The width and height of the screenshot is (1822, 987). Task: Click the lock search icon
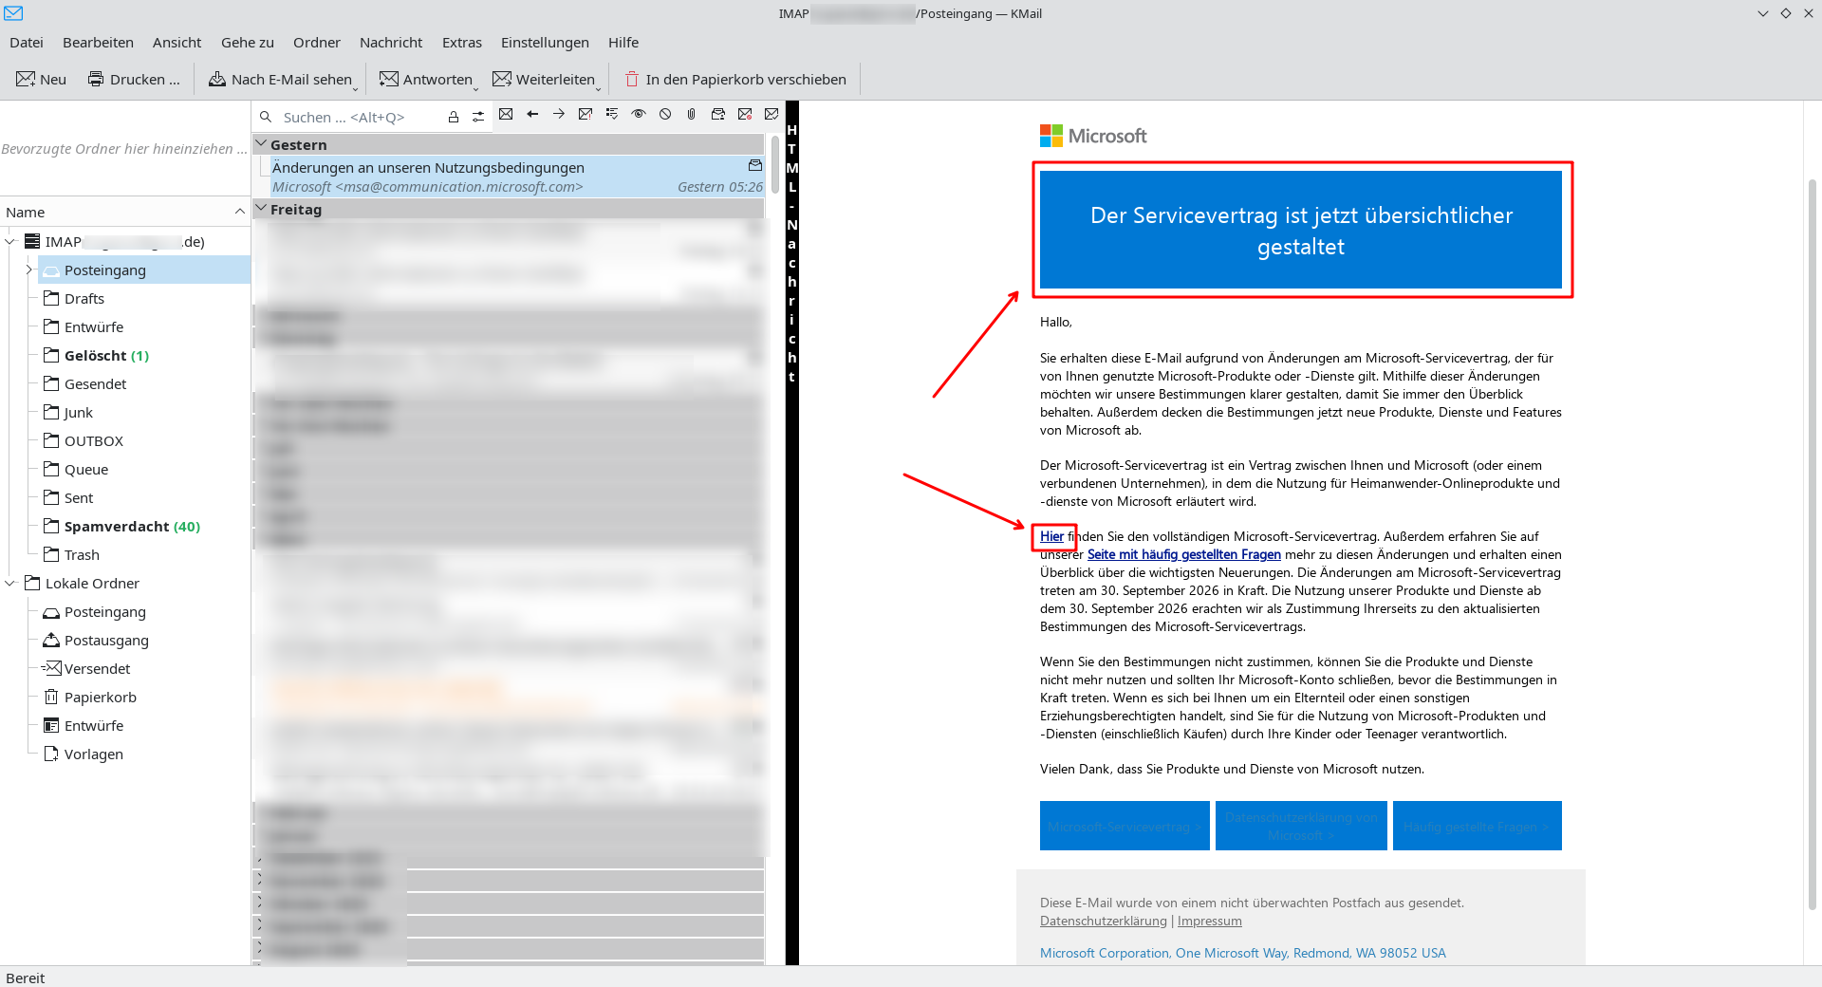click(x=454, y=117)
